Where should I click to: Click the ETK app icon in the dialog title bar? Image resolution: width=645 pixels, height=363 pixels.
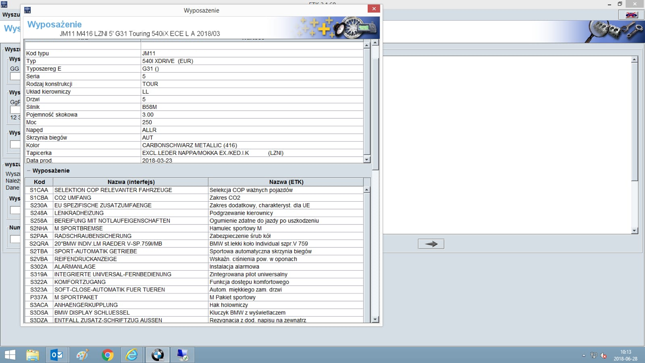point(27,10)
